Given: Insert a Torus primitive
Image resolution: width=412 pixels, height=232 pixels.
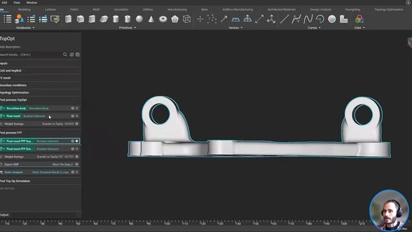Looking at the screenshot, I should [163, 19].
